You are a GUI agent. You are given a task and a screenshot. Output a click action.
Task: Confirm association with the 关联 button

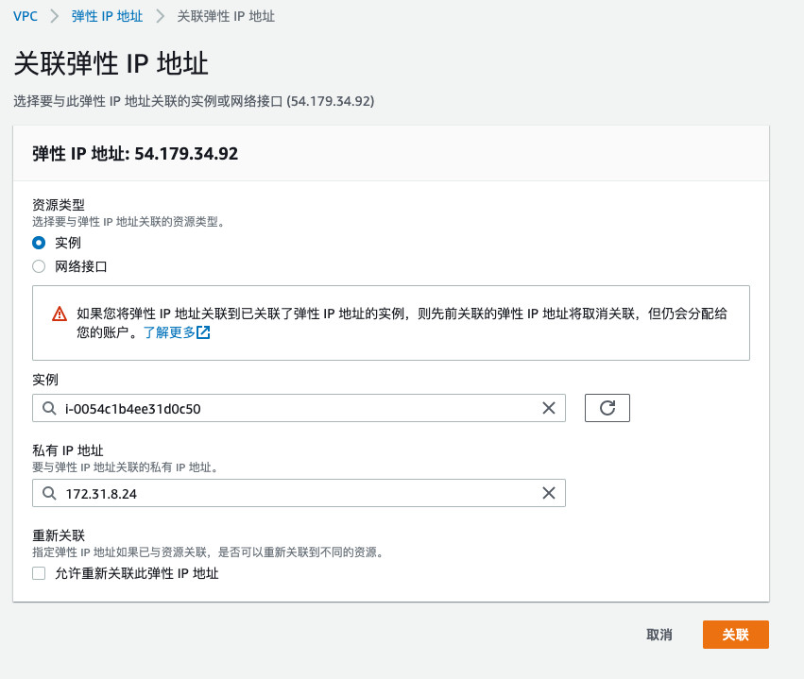point(735,635)
